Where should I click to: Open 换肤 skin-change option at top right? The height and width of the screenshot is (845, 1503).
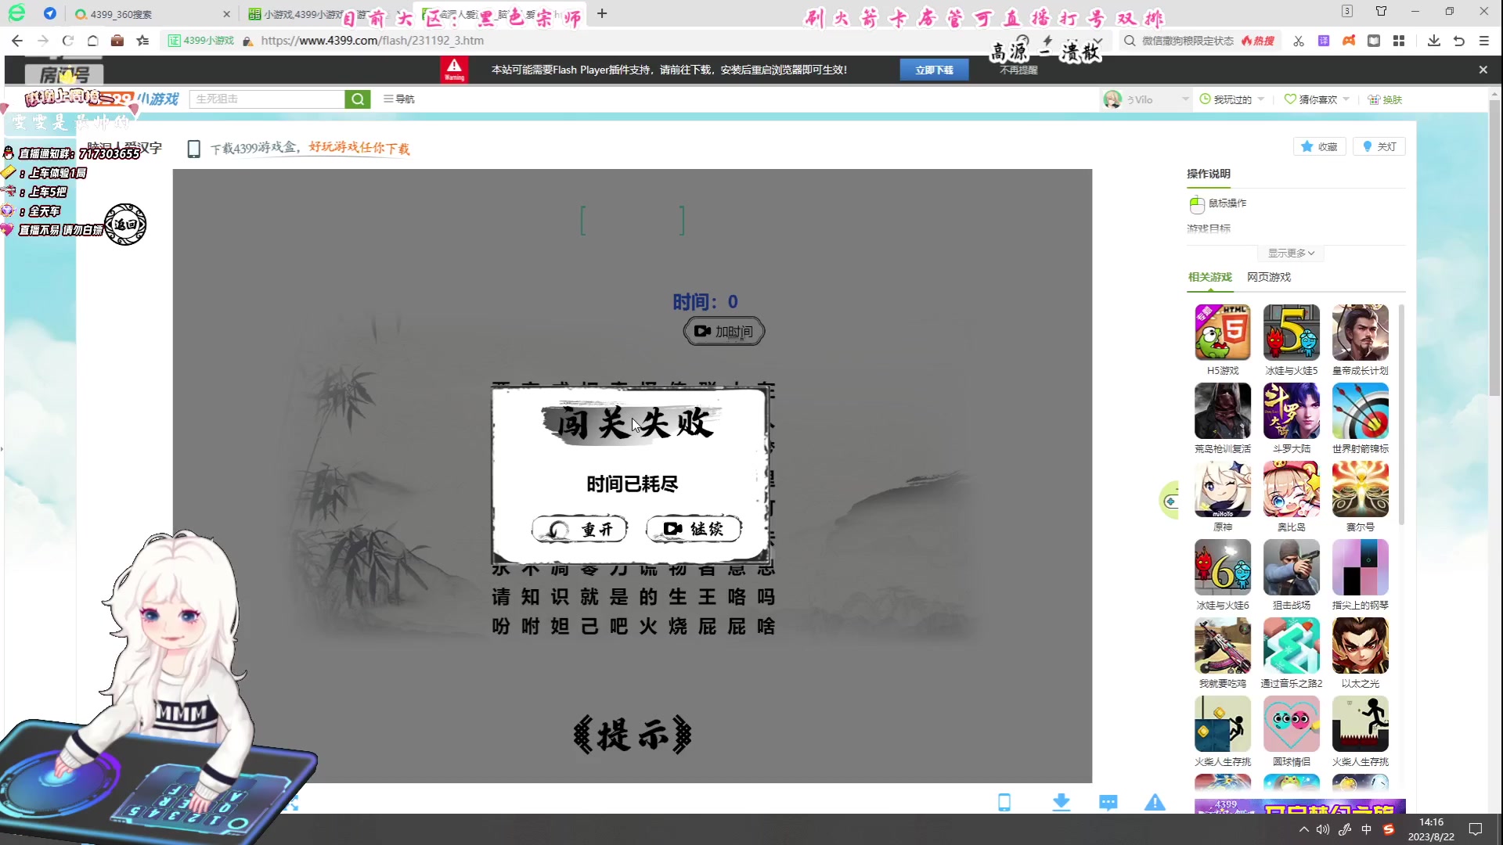pyautogui.click(x=1385, y=99)
